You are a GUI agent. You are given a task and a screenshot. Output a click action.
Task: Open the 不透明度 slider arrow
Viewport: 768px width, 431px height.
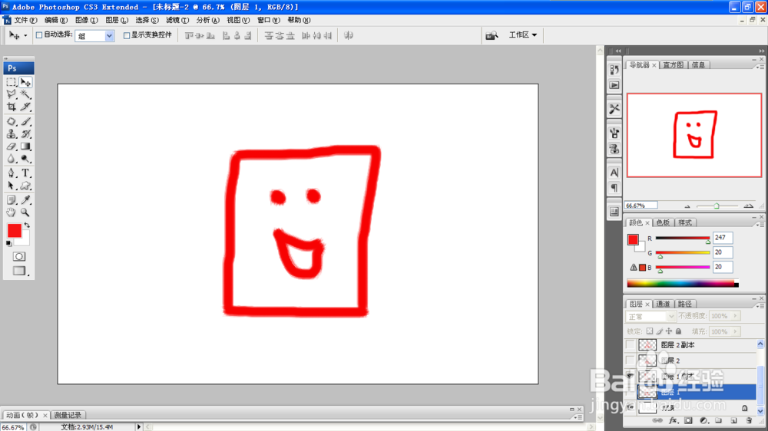coord(735,316)
